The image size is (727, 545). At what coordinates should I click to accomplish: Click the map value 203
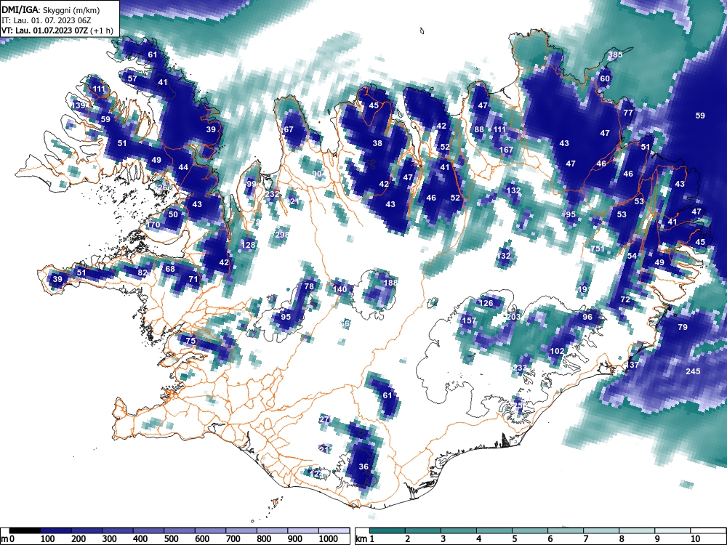[x=513, y=317]
